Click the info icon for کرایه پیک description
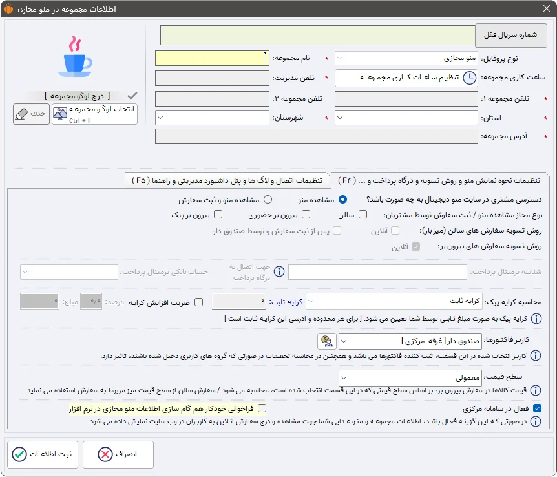 click(x=536, y=319)
